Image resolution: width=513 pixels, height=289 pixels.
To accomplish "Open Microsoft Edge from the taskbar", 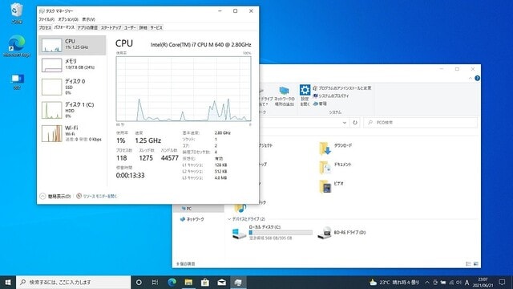I will click(172, 282).
